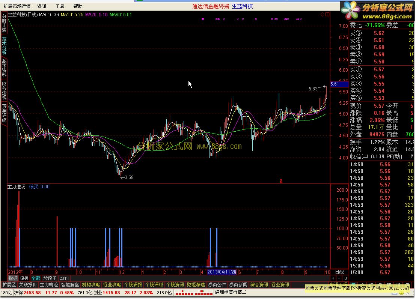
Task: Select the 全部 indicator tab
Action: (36, 278)
